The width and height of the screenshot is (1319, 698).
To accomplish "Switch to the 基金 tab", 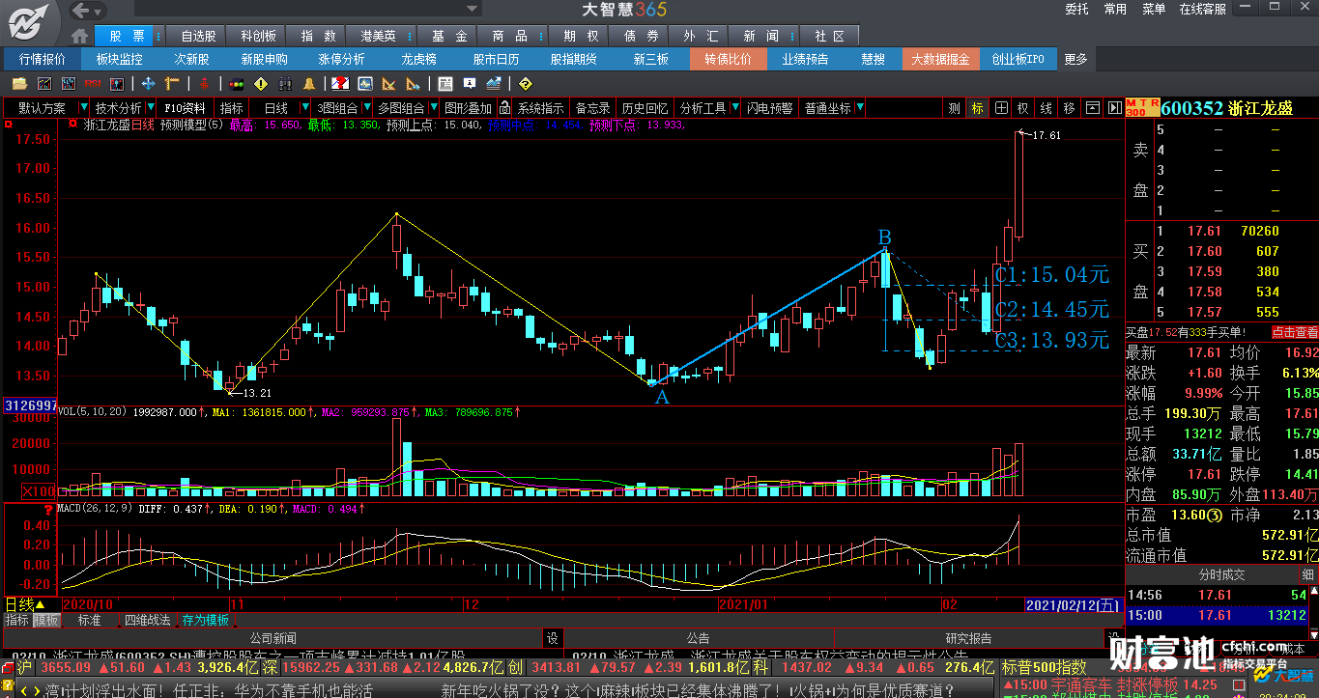I will (449, 36).
